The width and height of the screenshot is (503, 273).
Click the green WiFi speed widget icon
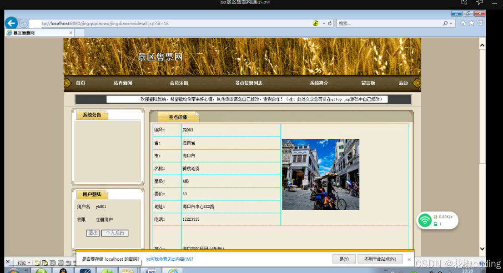(425, 220)
